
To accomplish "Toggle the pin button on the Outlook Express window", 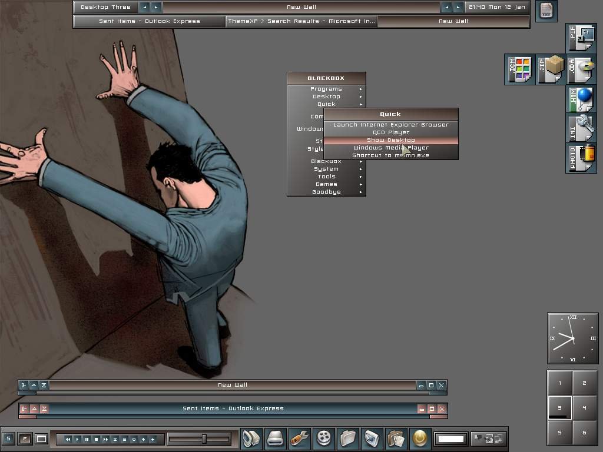I will point(24,408).
